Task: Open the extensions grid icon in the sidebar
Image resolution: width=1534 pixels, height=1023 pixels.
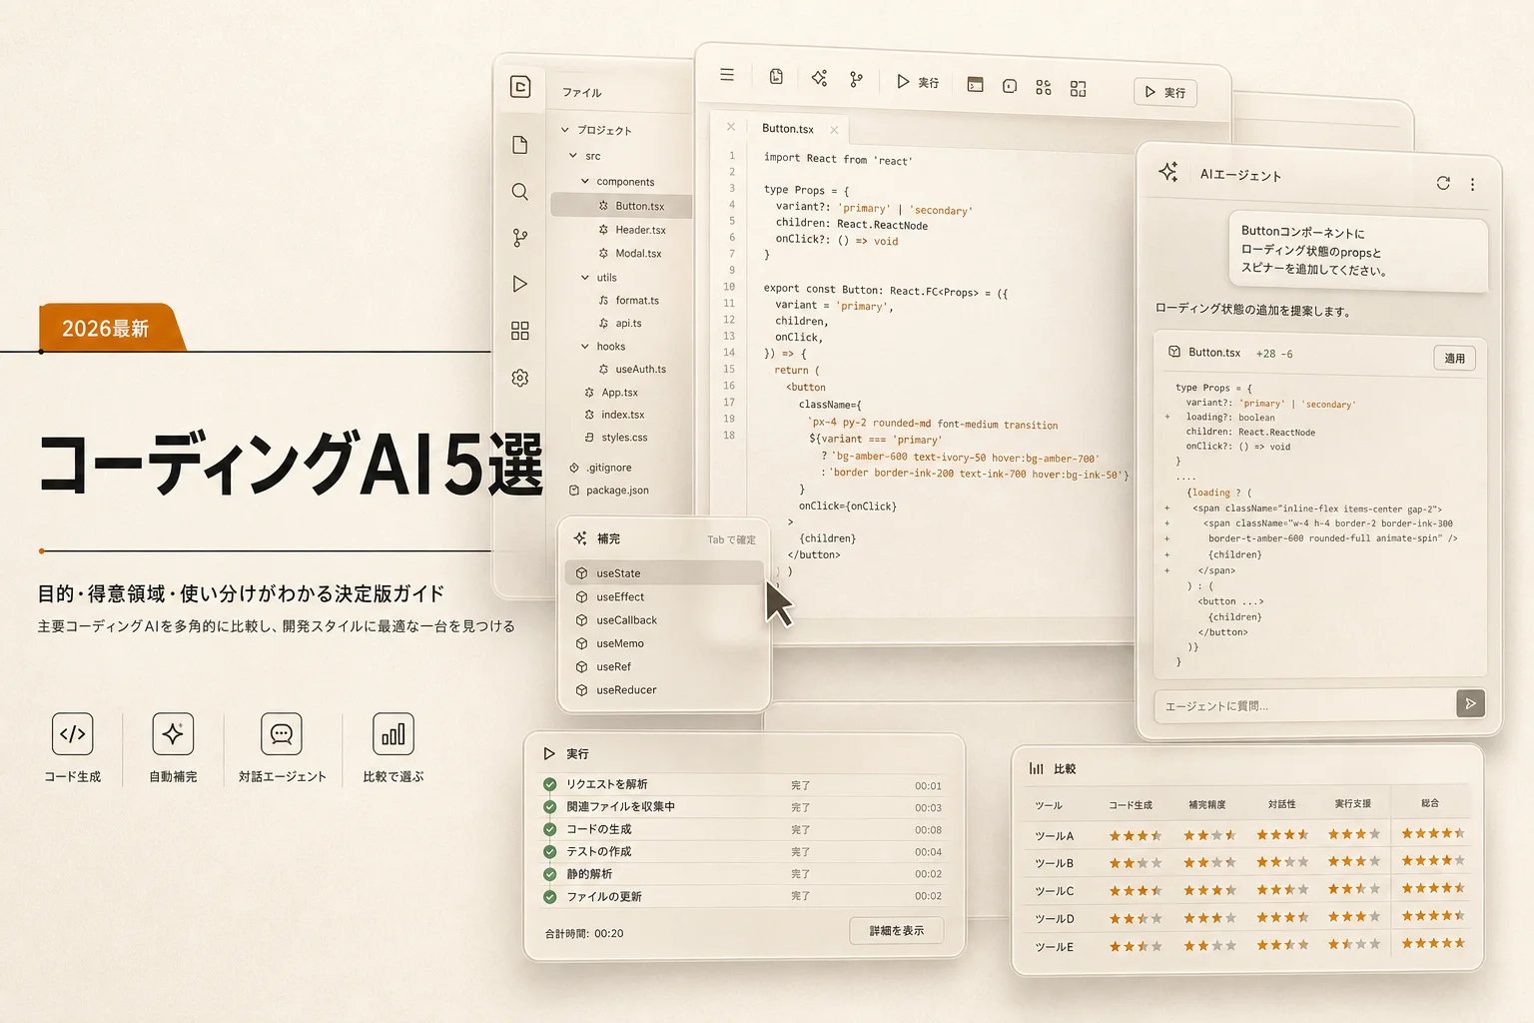Action: (x=520, y=331)
